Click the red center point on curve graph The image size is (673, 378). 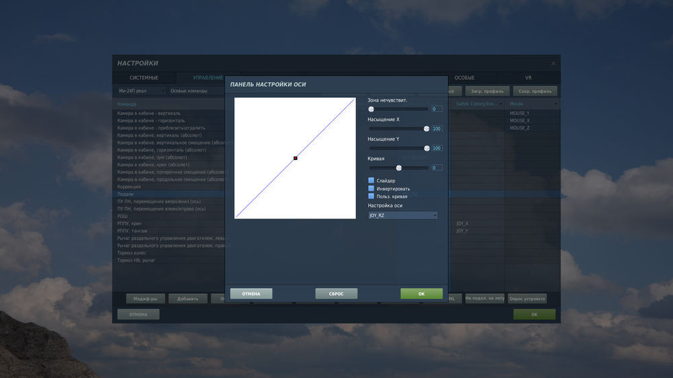(x=295, y=158)
